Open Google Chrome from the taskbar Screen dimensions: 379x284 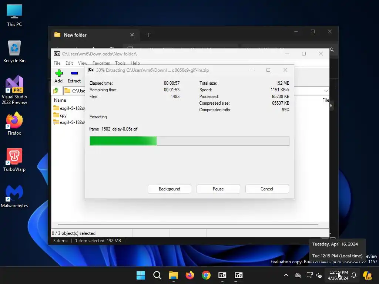pyautogui.click(x=206, y=275)
